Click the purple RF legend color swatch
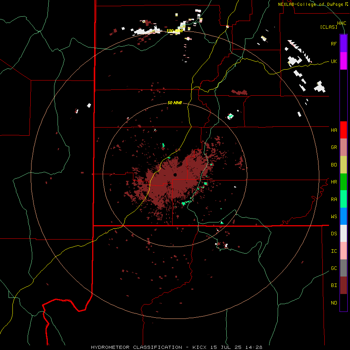 [x=343, y=44]
